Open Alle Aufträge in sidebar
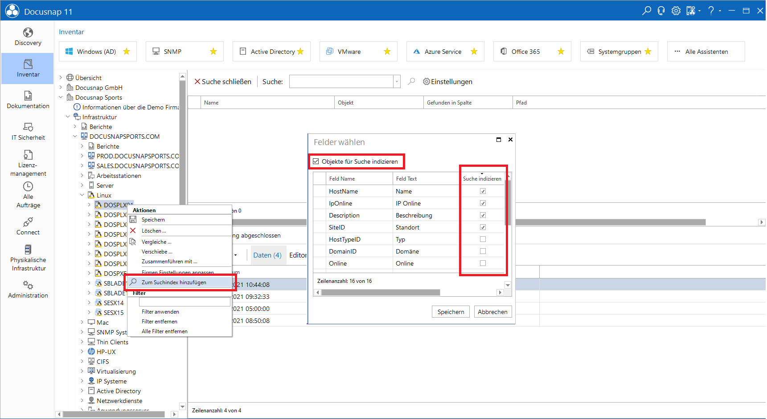 click(28, 195)
